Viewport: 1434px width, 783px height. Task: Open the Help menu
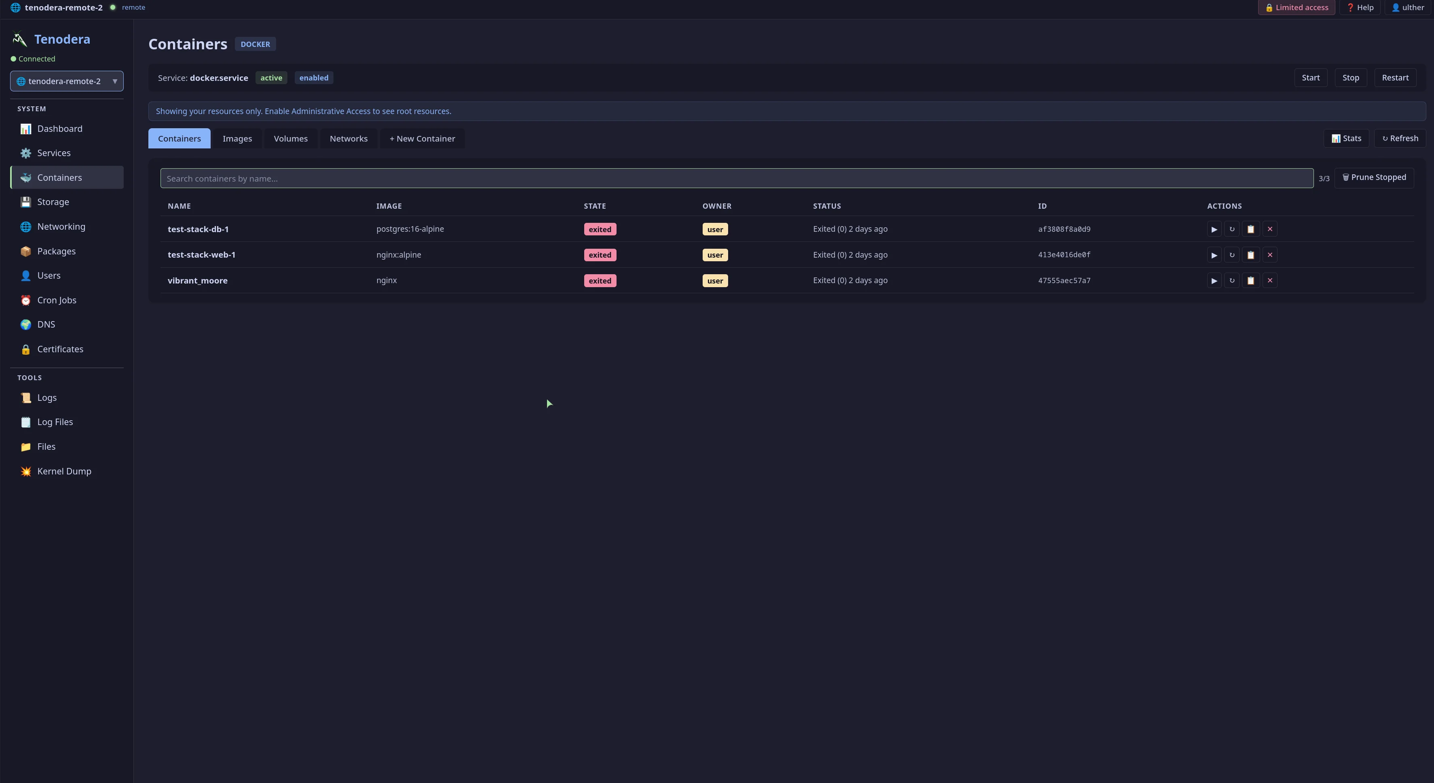tap(1359, 8)
